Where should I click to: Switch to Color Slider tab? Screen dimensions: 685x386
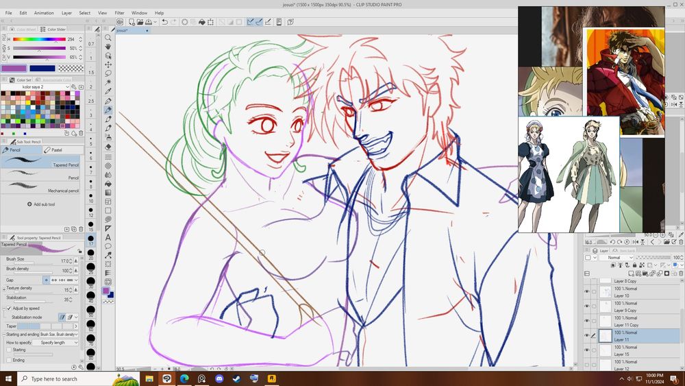pyautogui.click(x=53, y=29)
